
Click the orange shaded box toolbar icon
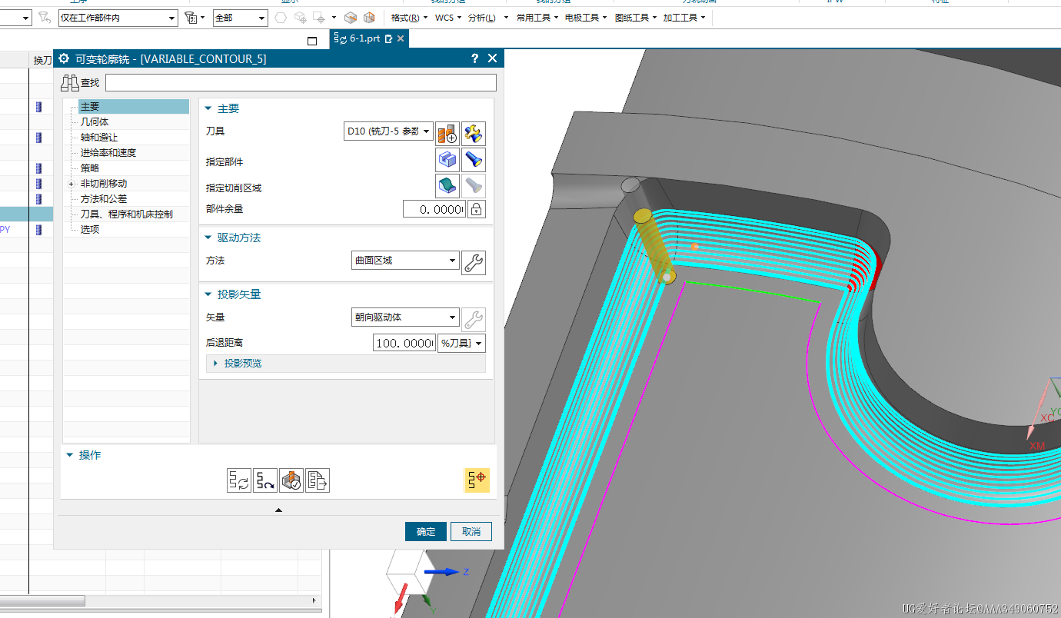tap(351, 18)
